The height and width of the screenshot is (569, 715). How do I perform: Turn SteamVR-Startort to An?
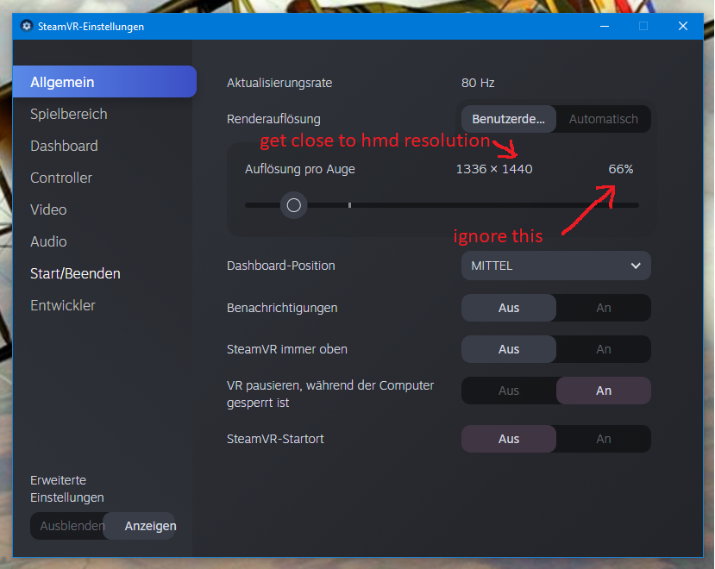(x=603, y=439)
